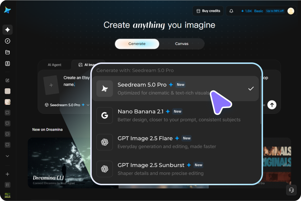The width and height of the screenshot is (301, 201).
Task: Click the New badge beside Nano Banana 2.1
Action: coord(177,111)
